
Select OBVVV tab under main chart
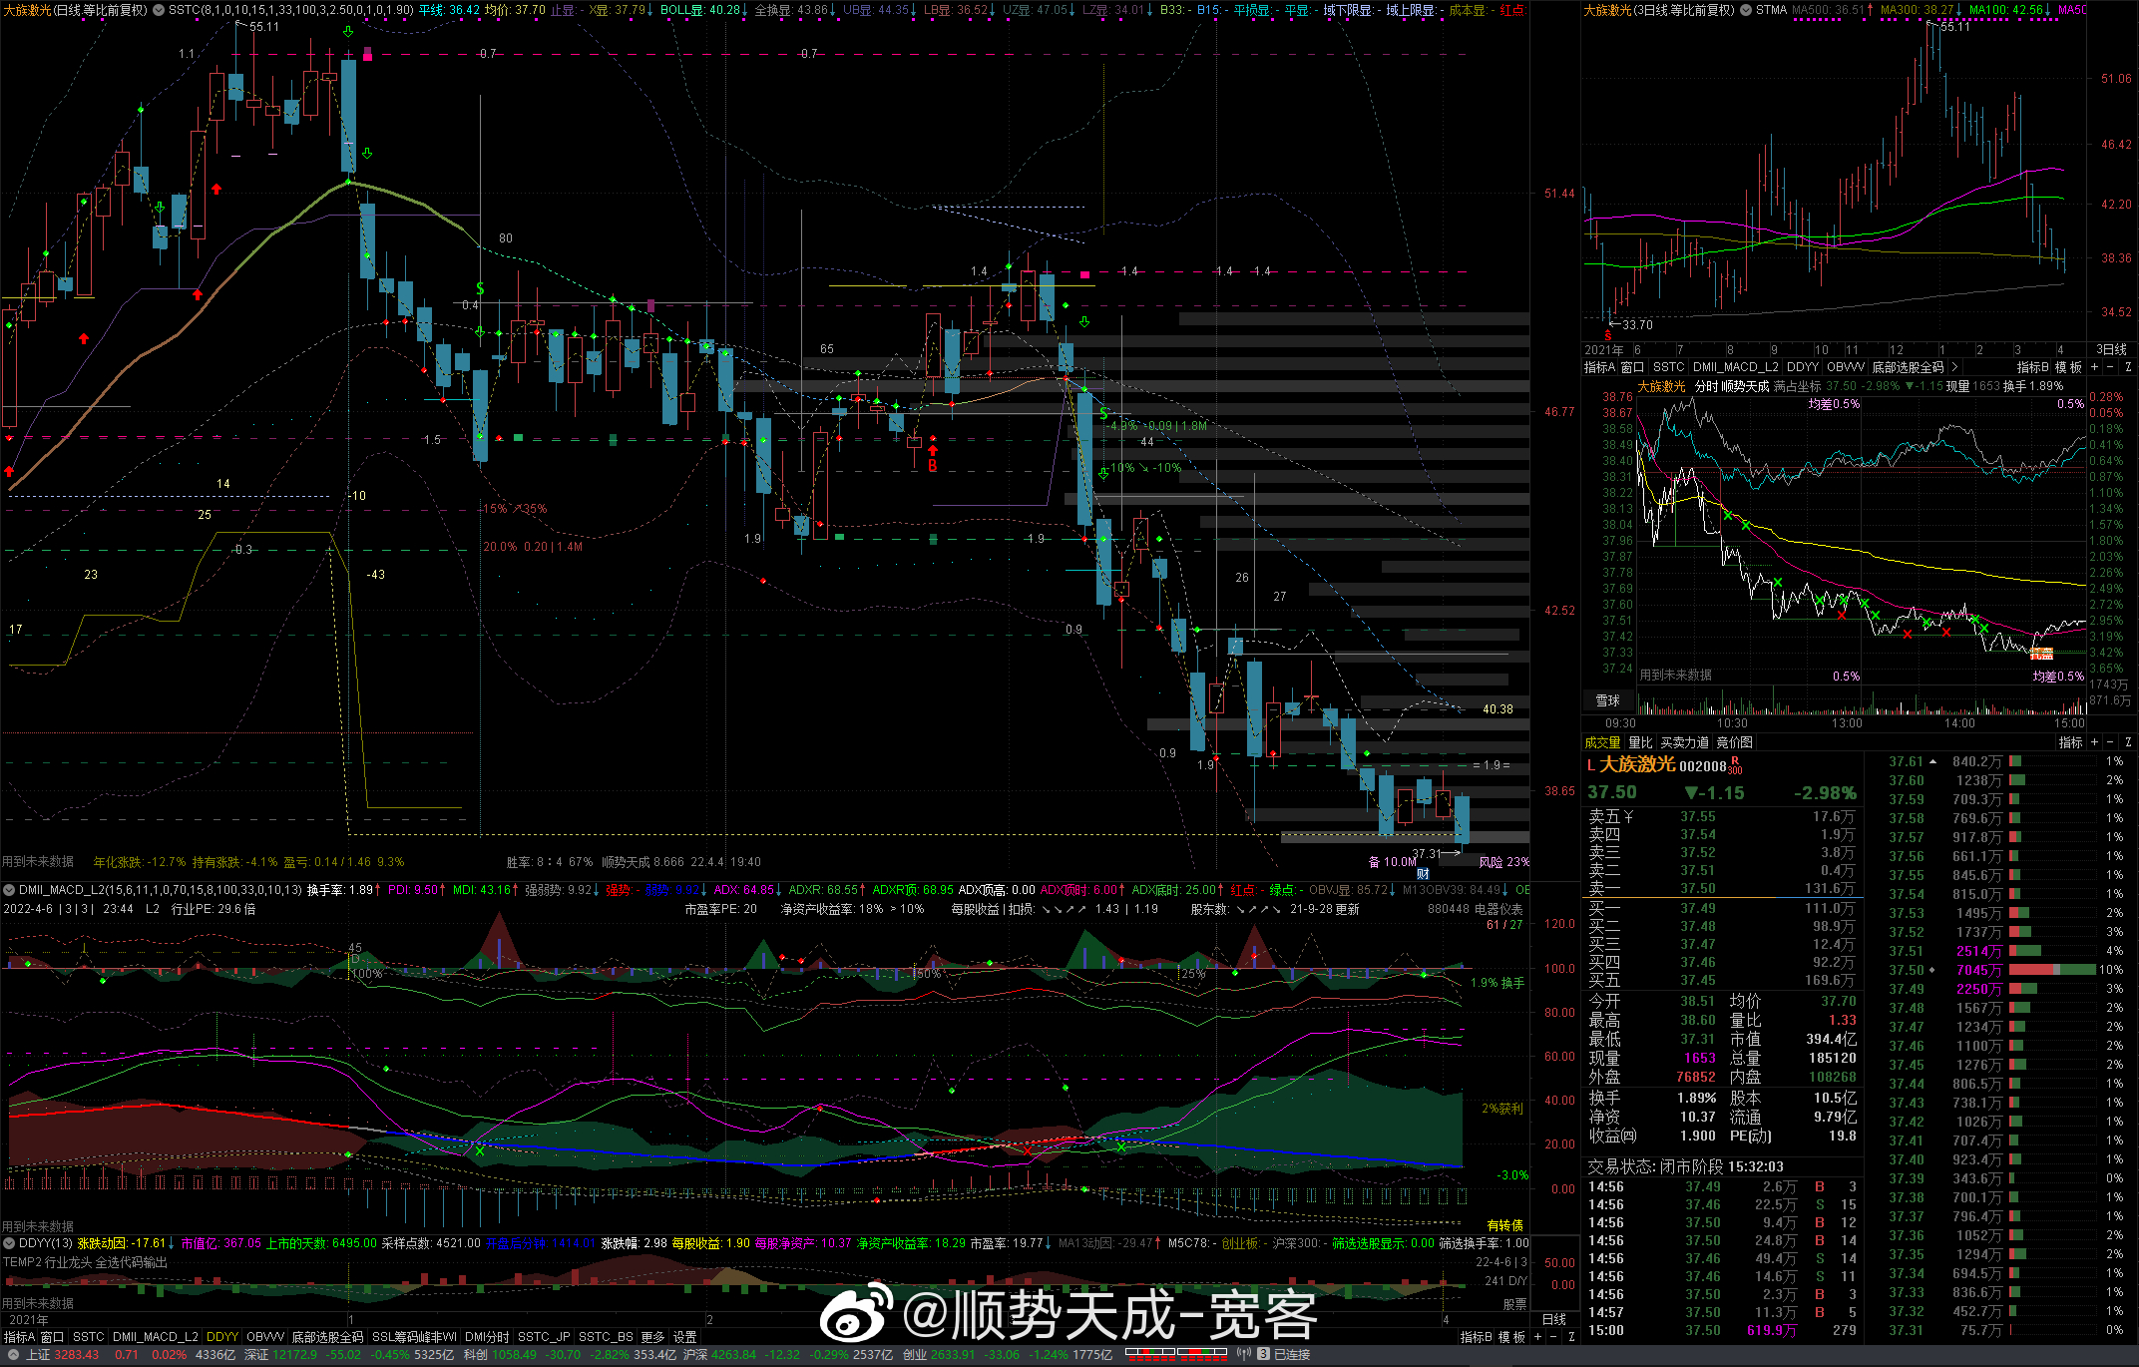(x=265, y=1337)
